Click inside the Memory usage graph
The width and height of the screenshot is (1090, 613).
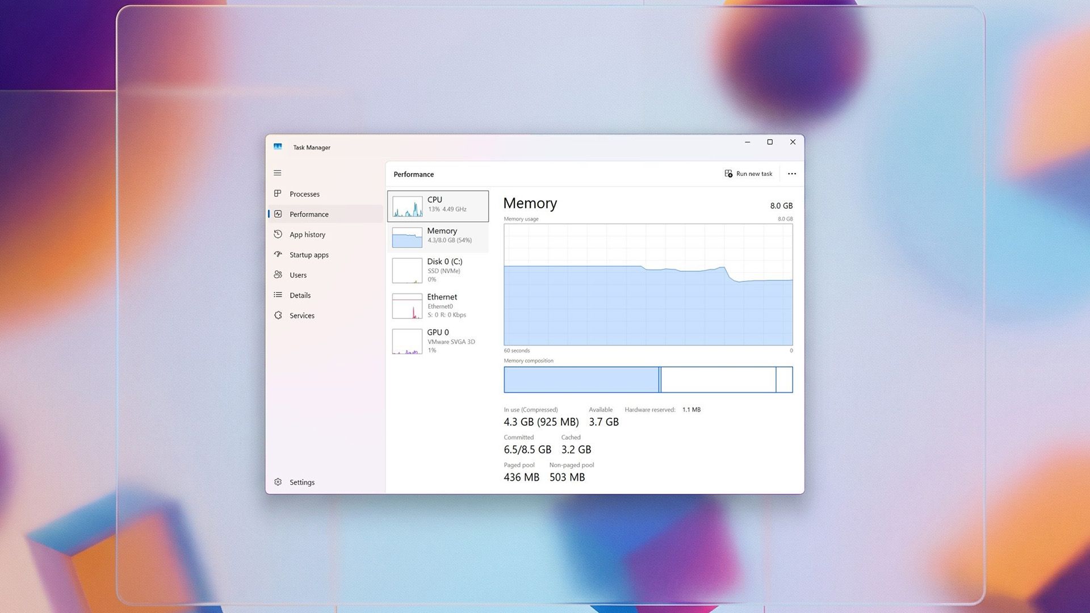(x=647, y=284)
